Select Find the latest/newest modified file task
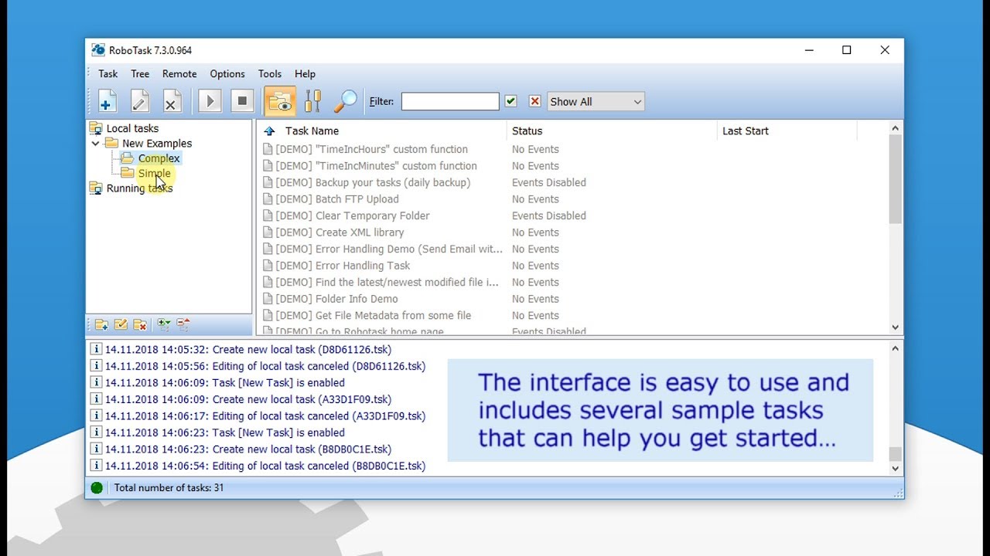 387,283
